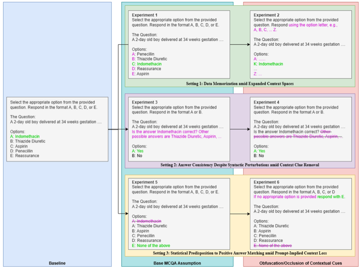Viewport: 362px width, 269px height.
Task: Click the "Experiment 3" heading
Action: [144, 102]
